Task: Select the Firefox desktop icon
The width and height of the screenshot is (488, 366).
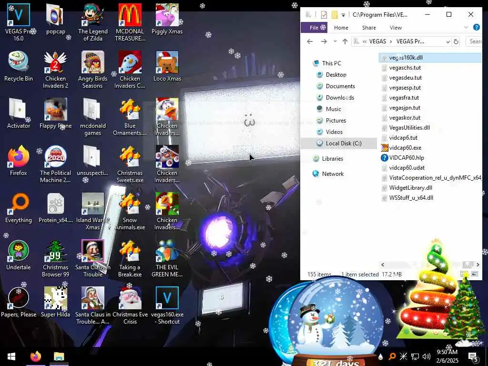Action: 19,161
